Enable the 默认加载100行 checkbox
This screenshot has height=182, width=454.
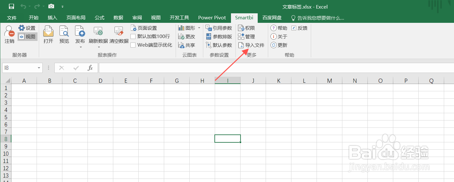pos(133,37)
